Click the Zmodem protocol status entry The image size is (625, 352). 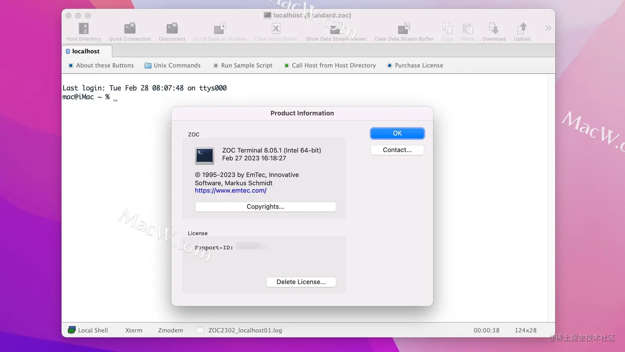click(170, 330)
